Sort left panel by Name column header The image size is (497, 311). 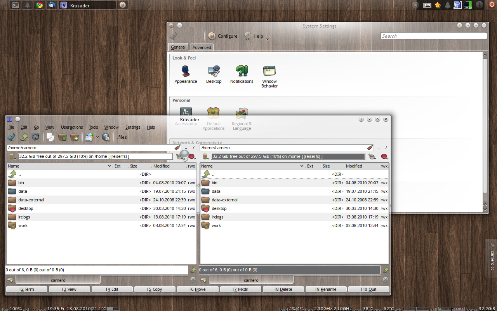[x=59, y=166]
